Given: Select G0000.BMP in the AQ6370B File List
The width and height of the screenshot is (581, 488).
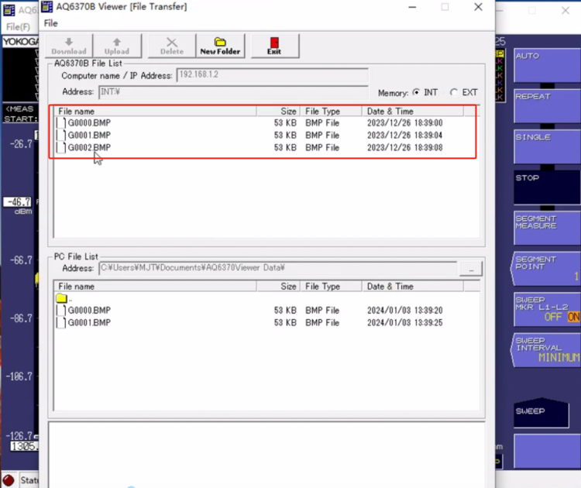Looking at the screenshot, I should 89,123.
